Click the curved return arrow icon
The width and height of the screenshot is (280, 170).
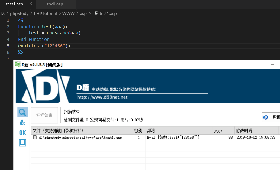[x=265, y=117]
